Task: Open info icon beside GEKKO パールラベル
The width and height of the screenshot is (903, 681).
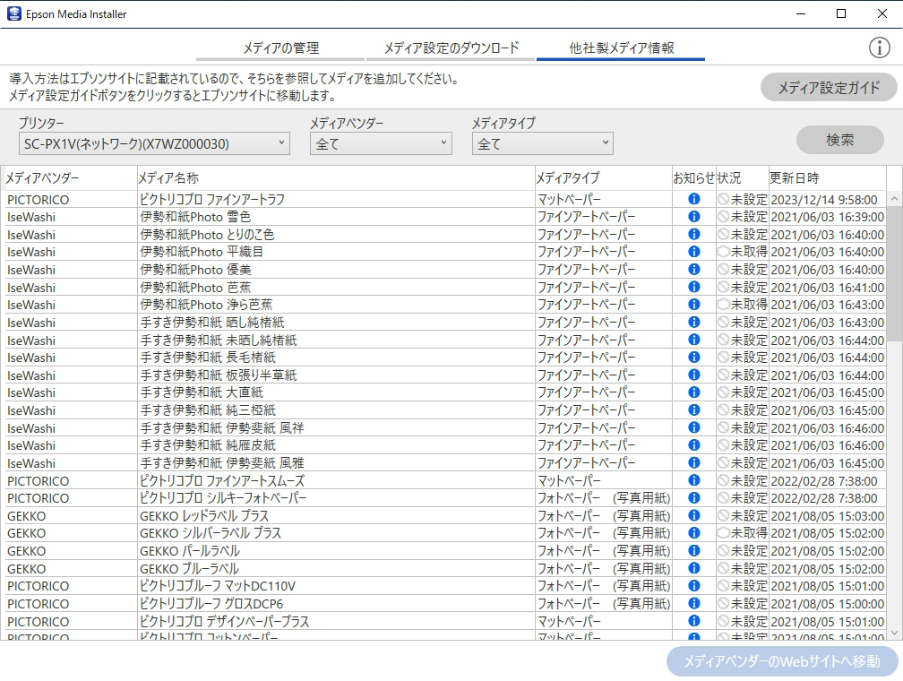Action: coord(693,550)
